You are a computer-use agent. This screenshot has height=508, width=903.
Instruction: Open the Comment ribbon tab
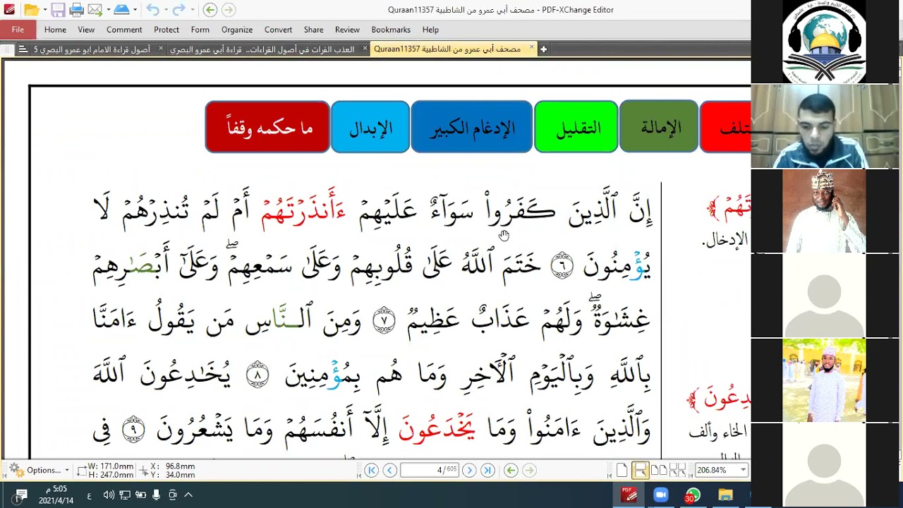coord(124,30)
